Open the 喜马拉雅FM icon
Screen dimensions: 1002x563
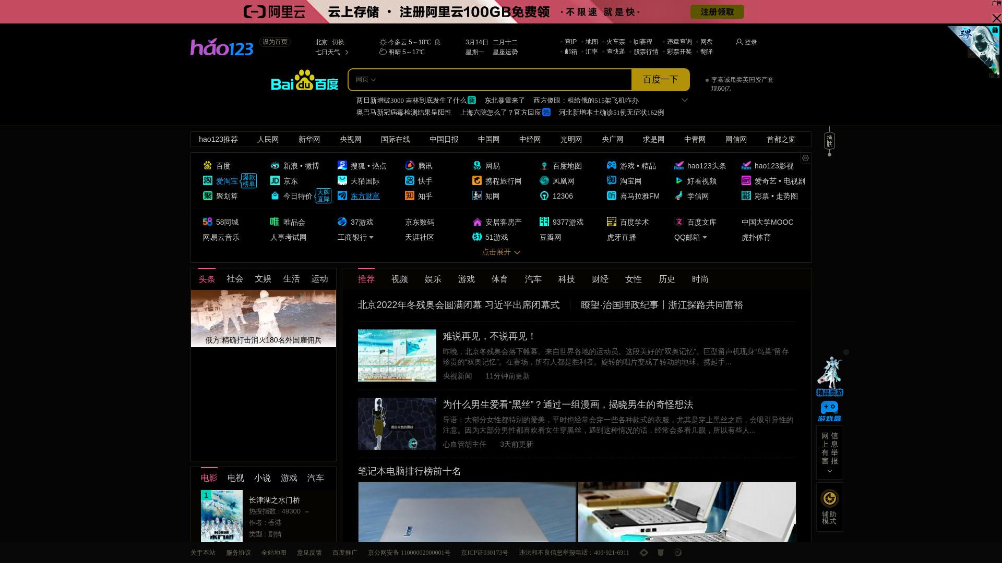pyautogui.click(x=612, y=196)
